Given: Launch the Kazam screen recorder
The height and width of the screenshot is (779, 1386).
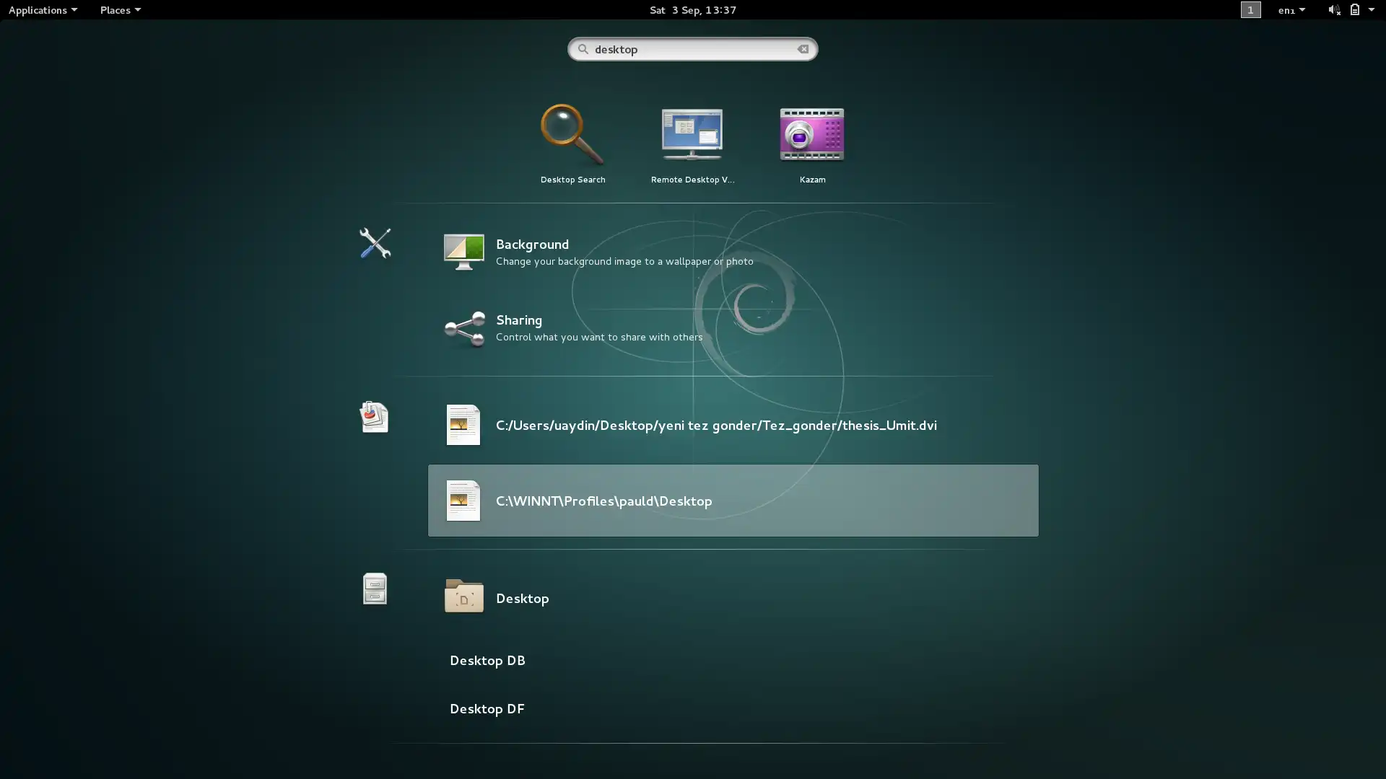Looking at the screenshot, I should 812,144.
